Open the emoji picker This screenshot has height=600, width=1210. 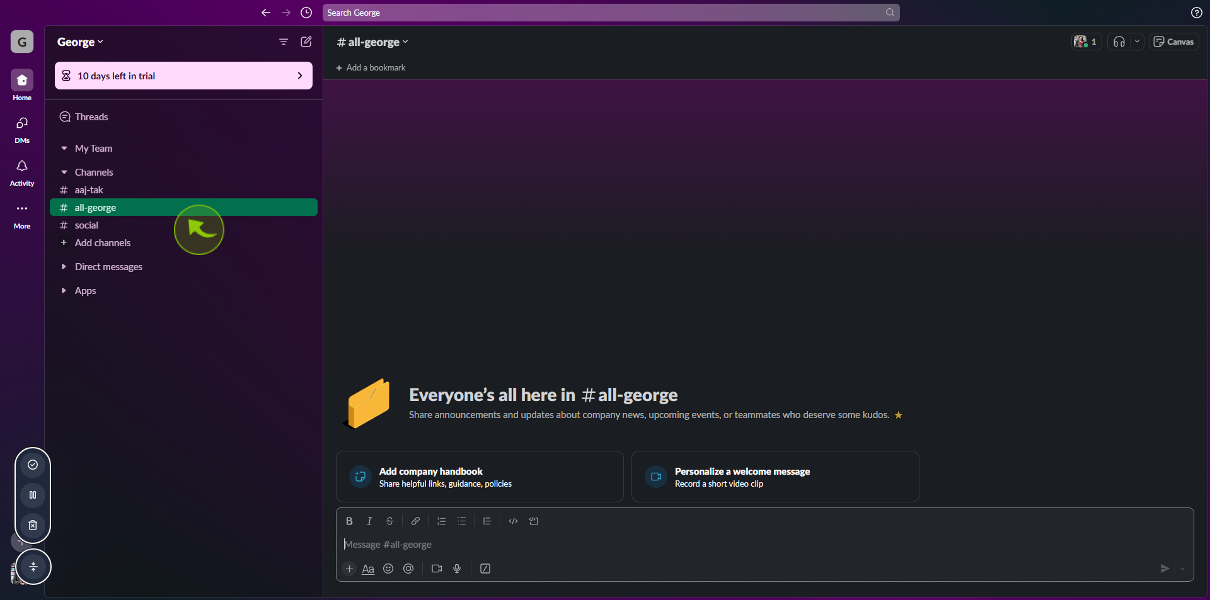pos(388,569)
